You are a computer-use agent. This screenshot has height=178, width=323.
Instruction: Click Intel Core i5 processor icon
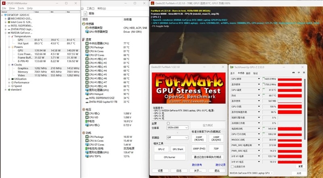[x=9, y=22]
